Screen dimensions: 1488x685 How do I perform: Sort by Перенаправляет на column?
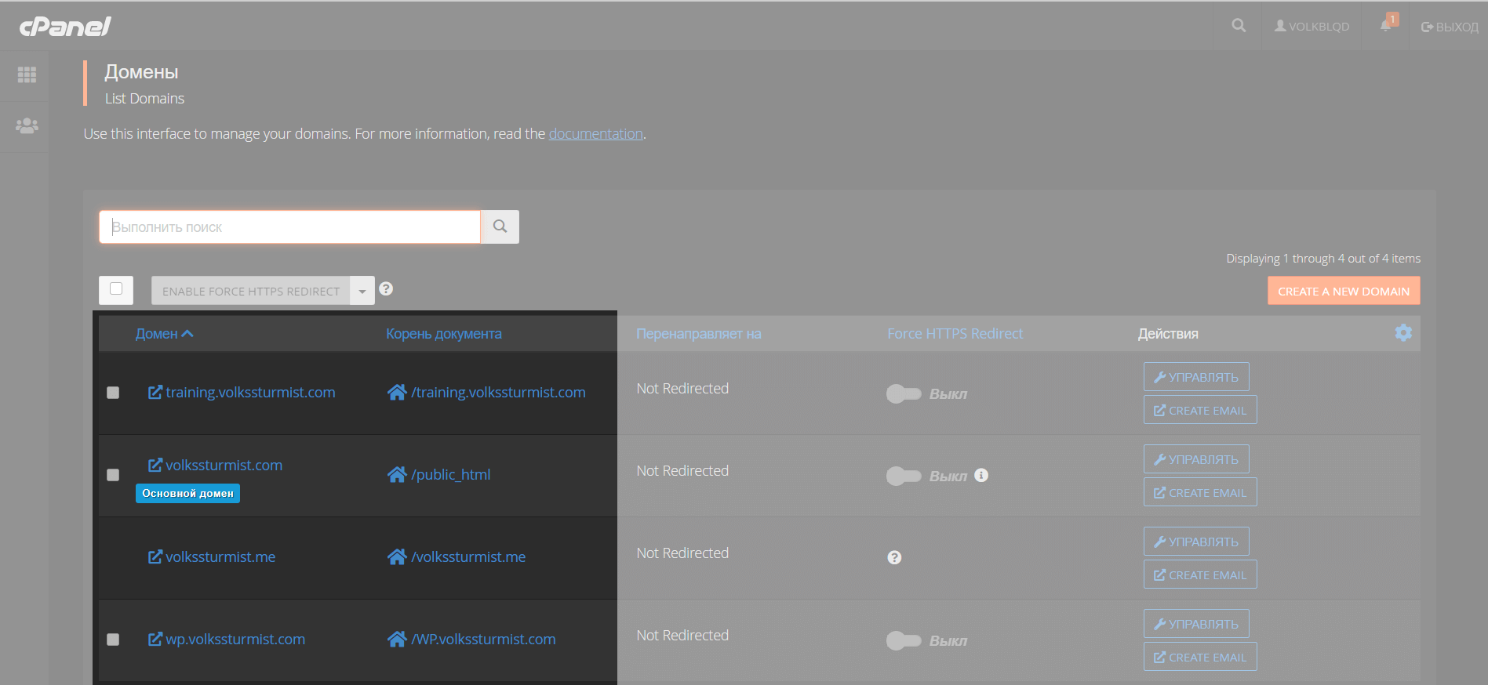click(x=699, y=333)
